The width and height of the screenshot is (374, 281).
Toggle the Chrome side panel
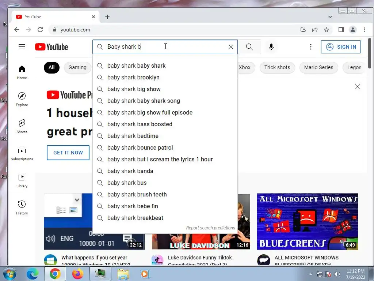coord(341,30)
